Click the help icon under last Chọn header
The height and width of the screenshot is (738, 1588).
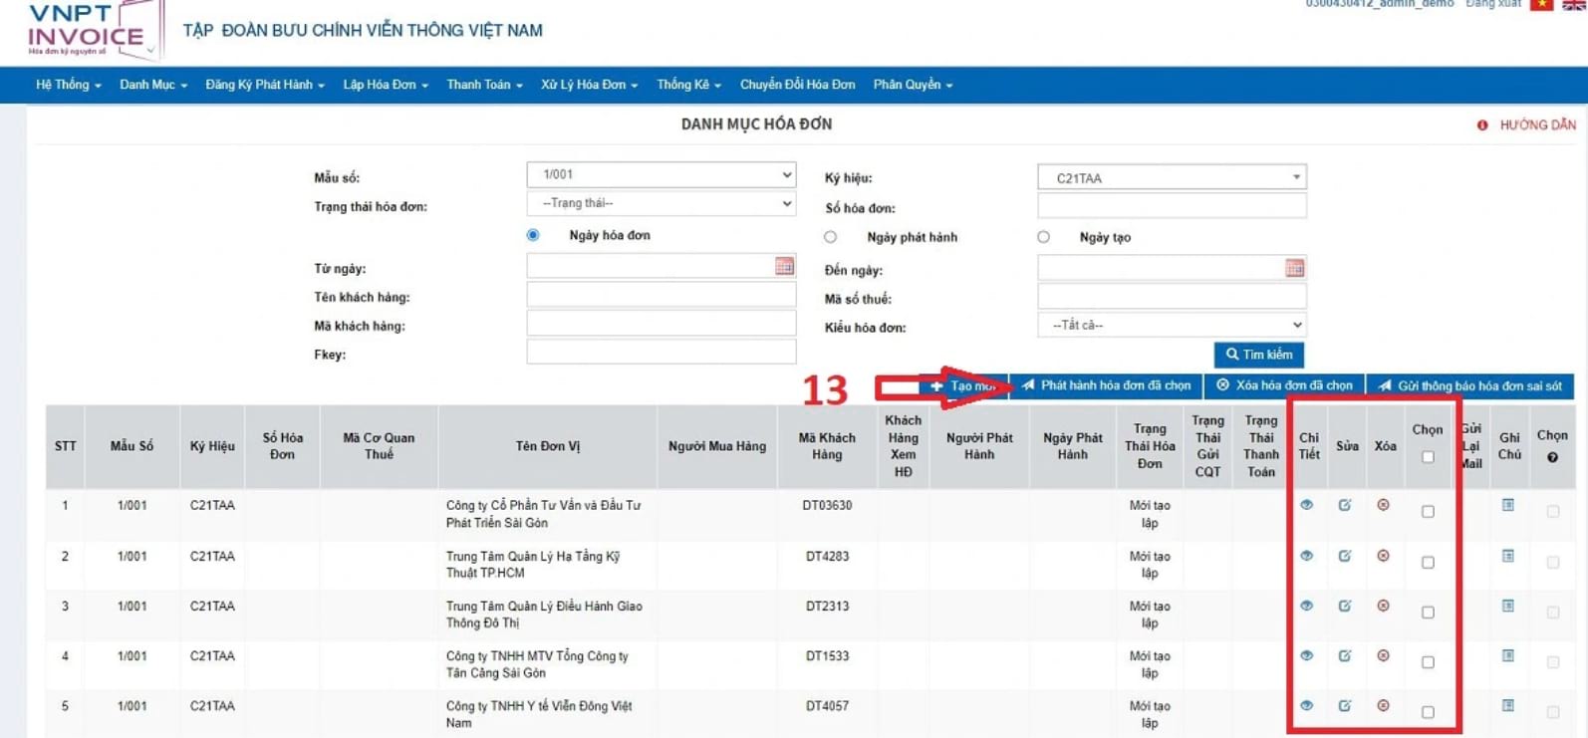click(1552, 457)
